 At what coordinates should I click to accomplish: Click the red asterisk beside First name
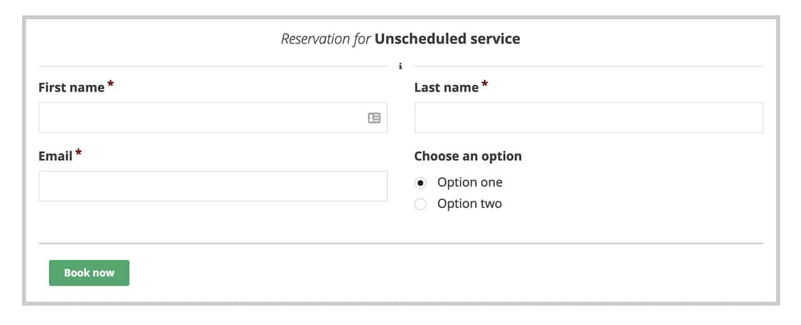point(111,84)
